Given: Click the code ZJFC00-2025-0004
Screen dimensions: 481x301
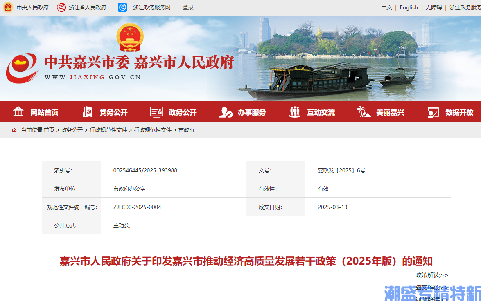Looking at the screenshot, I should 137,207.
